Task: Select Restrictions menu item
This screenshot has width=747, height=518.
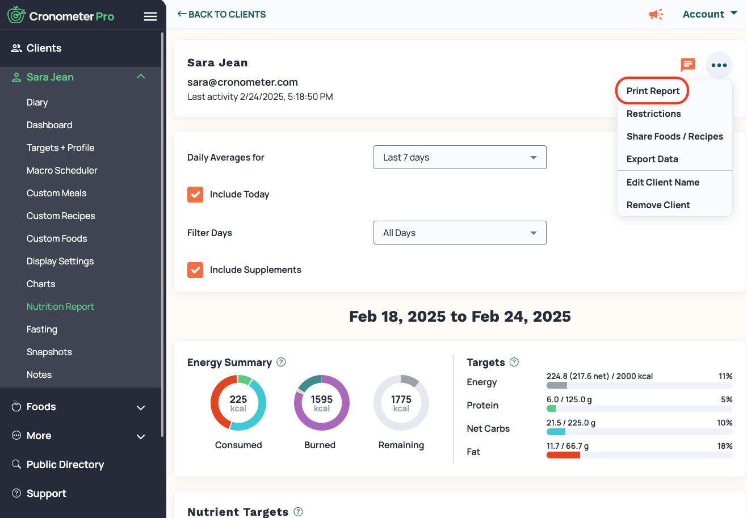Action: pos(653,113)
